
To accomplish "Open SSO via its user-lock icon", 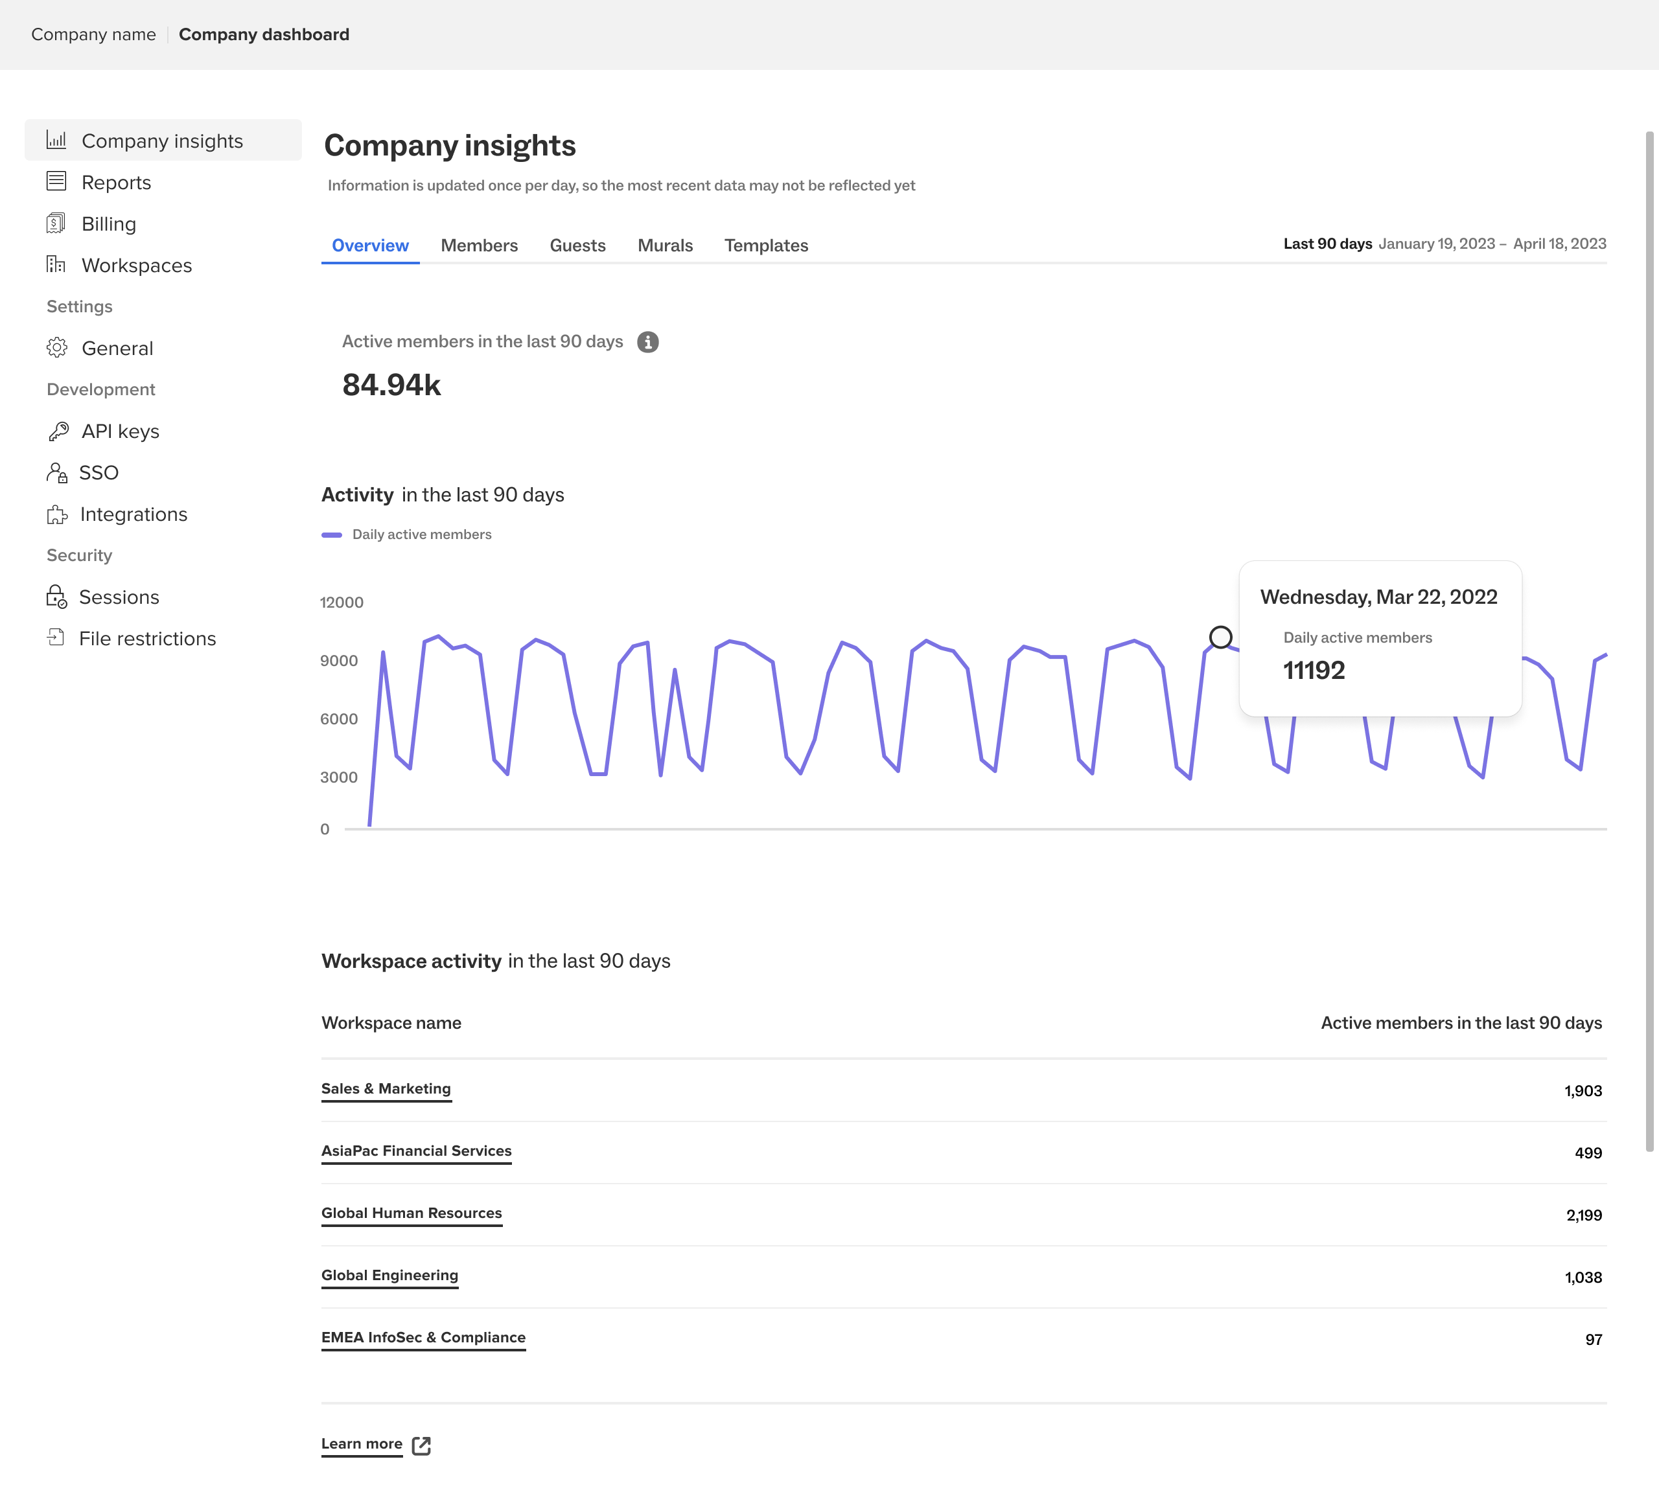I will 56,472.
